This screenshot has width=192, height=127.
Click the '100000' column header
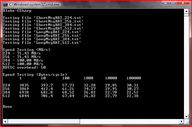[134, 78]
